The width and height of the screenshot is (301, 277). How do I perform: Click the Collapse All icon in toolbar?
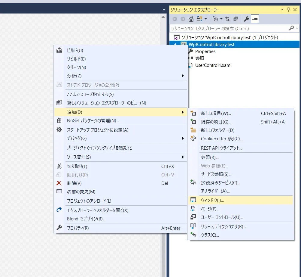point(236,19)
